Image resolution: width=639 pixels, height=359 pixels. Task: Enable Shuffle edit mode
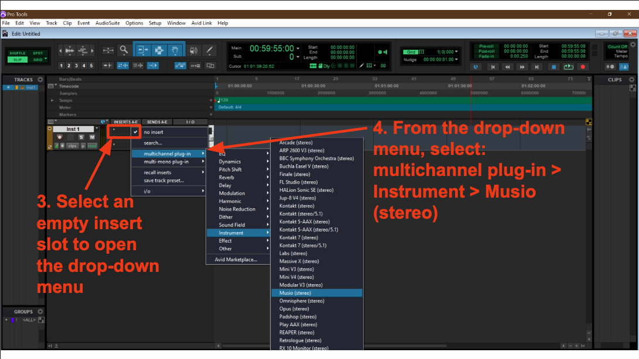click(x=18, y=53)
